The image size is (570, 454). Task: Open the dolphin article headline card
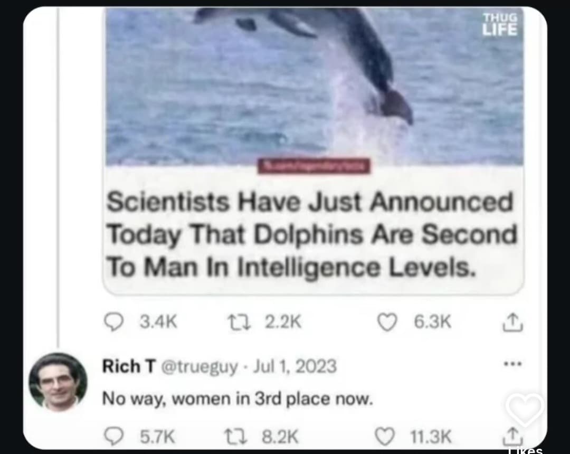pos(313,231)
